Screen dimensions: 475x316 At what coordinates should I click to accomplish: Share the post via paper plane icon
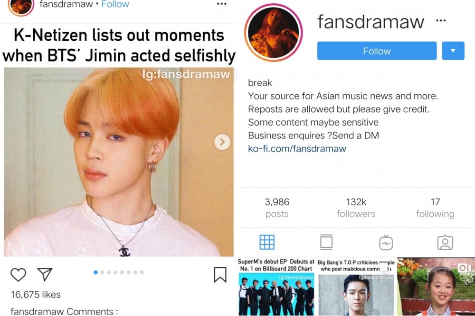(45, 274)
